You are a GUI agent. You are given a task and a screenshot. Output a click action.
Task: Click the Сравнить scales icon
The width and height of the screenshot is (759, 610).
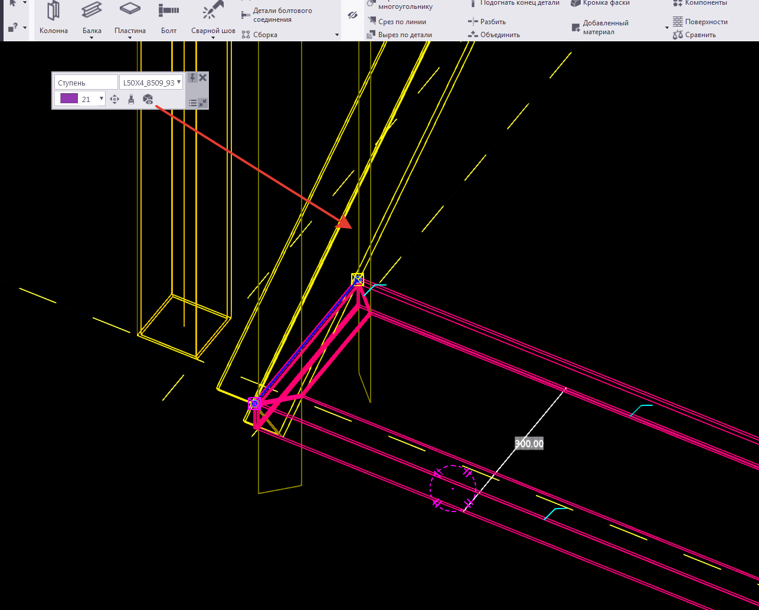[x=678, y=35]
